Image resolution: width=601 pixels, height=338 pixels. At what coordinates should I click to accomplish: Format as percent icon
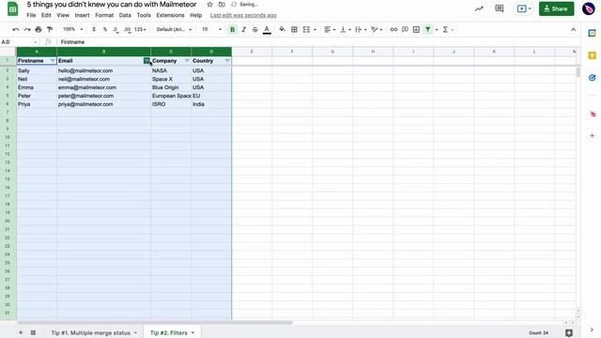pyautogui.click(x=105, y=29)
